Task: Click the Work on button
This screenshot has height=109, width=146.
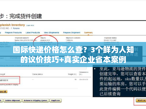Action: click(x=141, y=100)
